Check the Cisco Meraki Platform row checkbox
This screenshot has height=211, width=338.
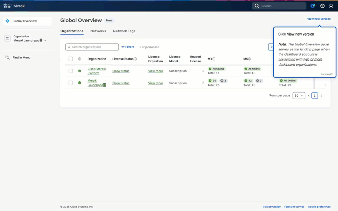click(x=71, y=71)
